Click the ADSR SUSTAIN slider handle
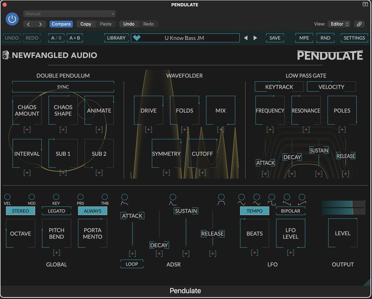This screenshot has height=299, width=372. click(x=186, y=211)
